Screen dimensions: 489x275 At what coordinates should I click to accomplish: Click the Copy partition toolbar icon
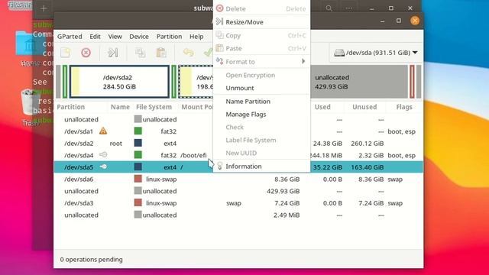click(140, 53)
